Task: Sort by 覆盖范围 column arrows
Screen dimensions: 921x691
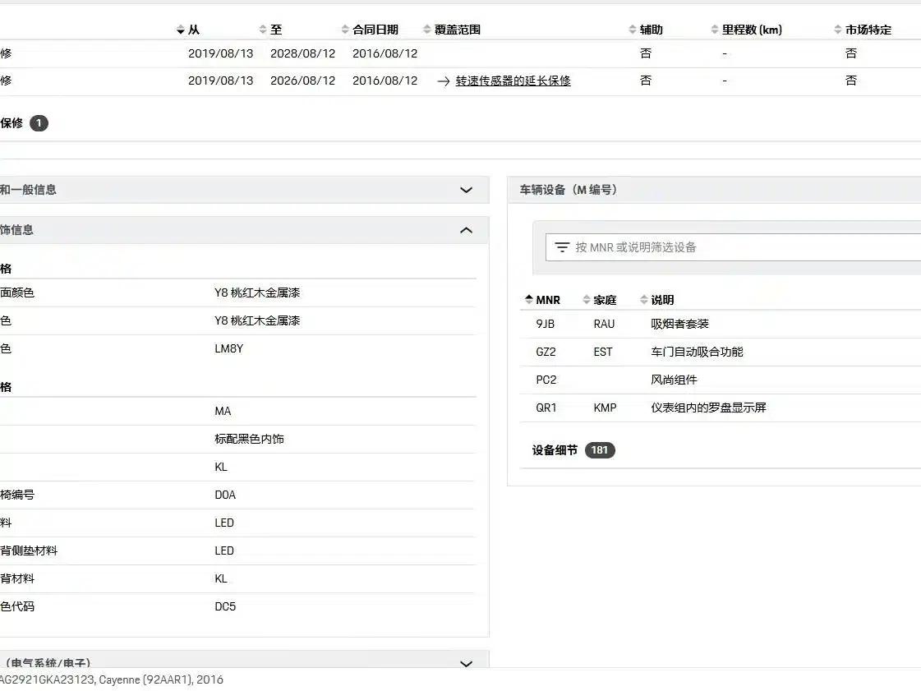Action: (x=451, y=30)
